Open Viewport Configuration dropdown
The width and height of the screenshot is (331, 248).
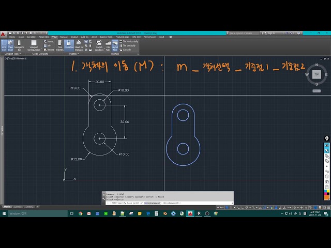[x=34, y=45]
